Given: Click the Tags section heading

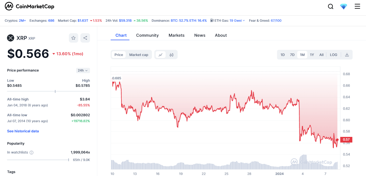Looking at the screenshot, I should 11,172.
